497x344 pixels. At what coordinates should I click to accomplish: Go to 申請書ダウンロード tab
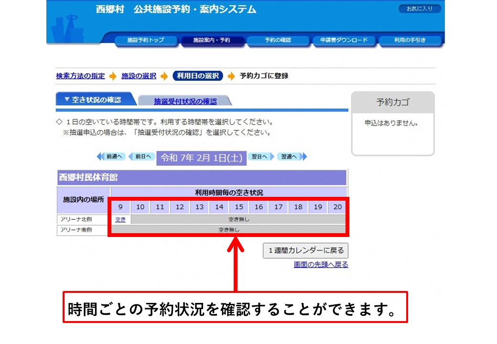pos(344,40)
